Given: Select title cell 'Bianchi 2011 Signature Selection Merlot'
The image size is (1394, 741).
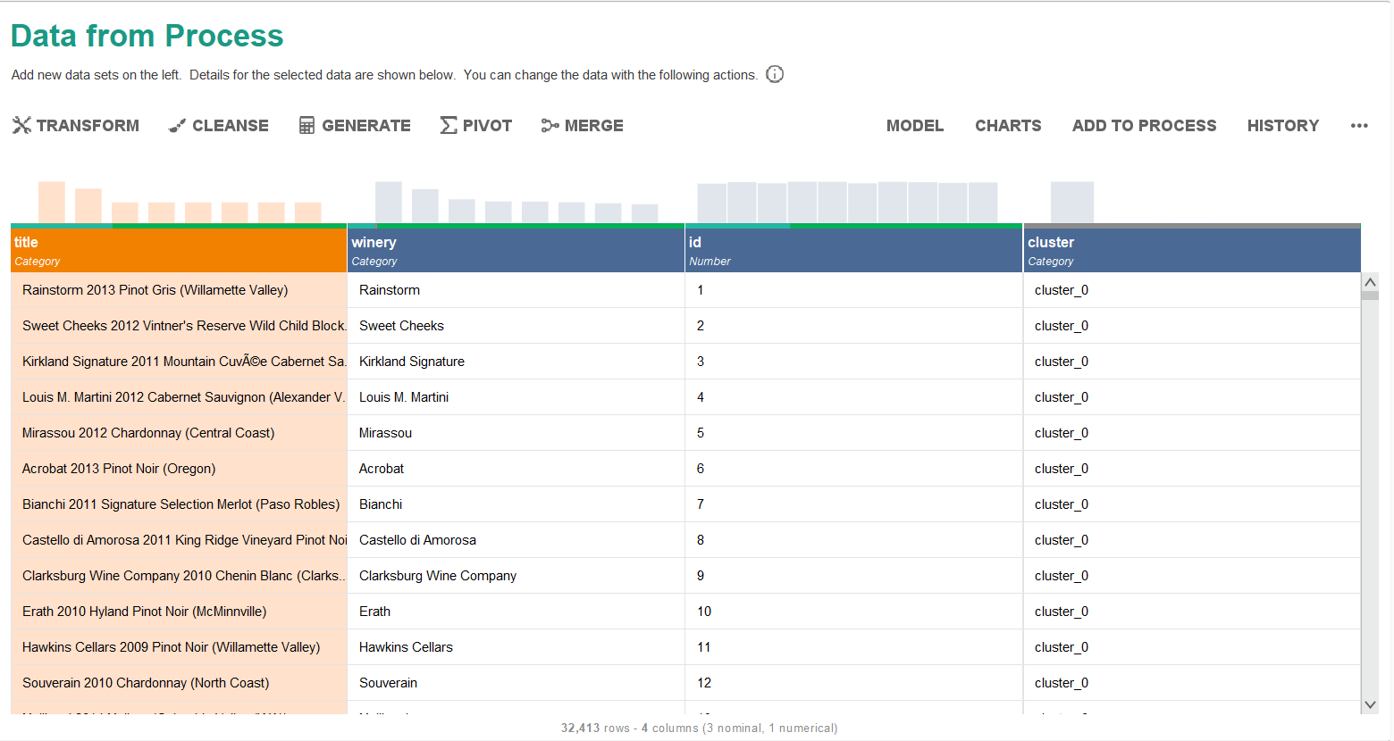Looking at the screenshot, I should tap(179, 504).
